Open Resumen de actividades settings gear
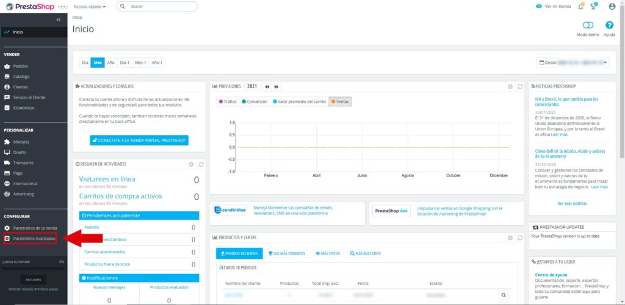Image resolution: width=625 pixels, height=305 pixels. pyautogui.click(x=191, y=164)
